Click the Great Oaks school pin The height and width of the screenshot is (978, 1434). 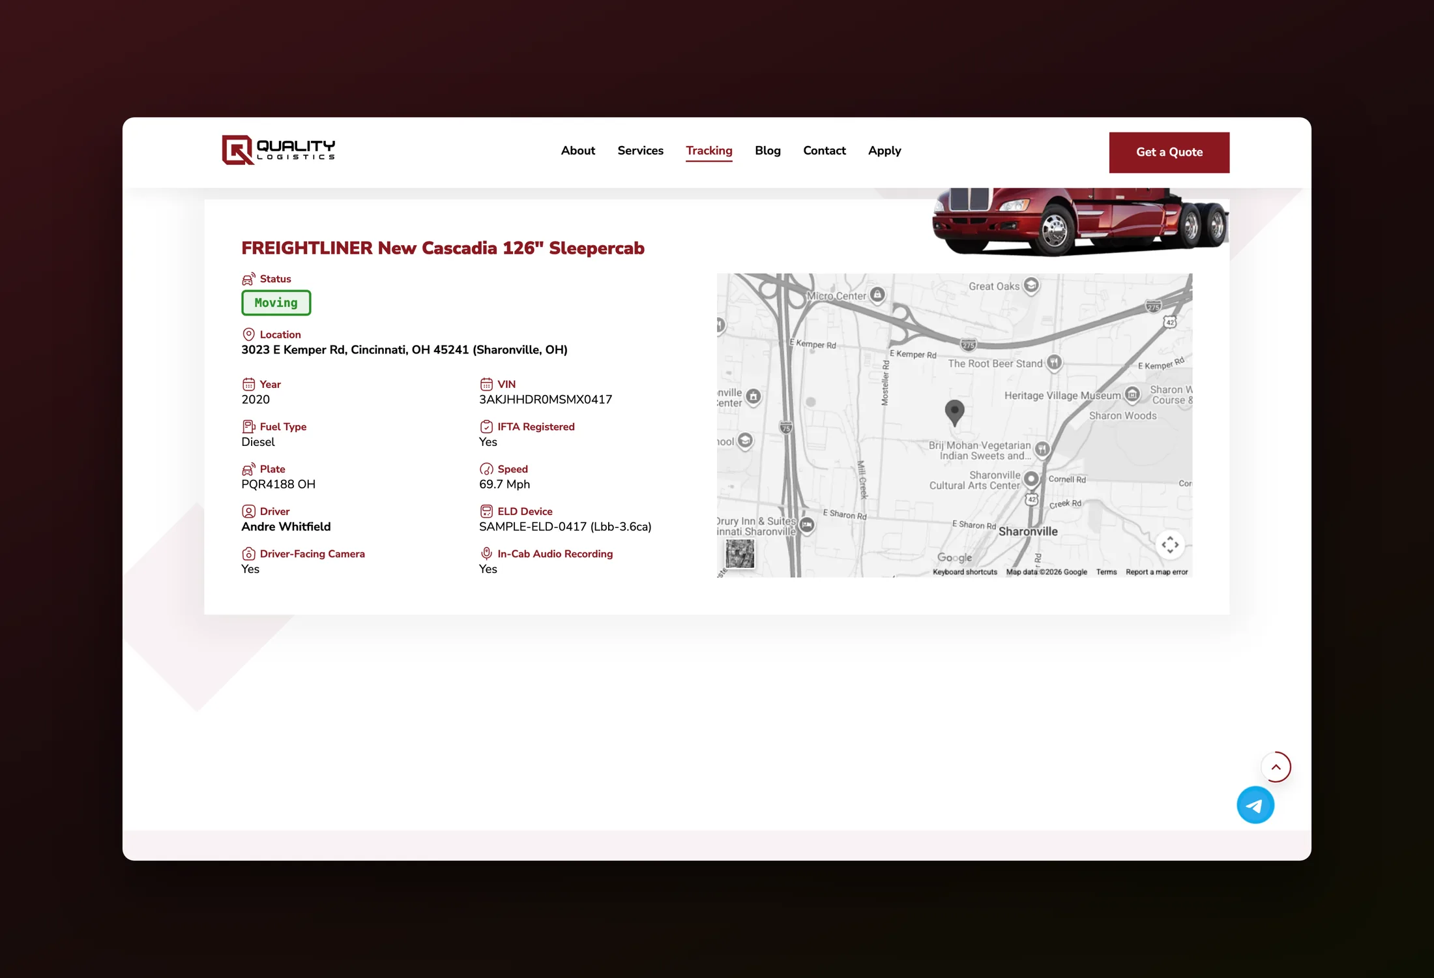pyautogui.click(x=1031, y=286)
